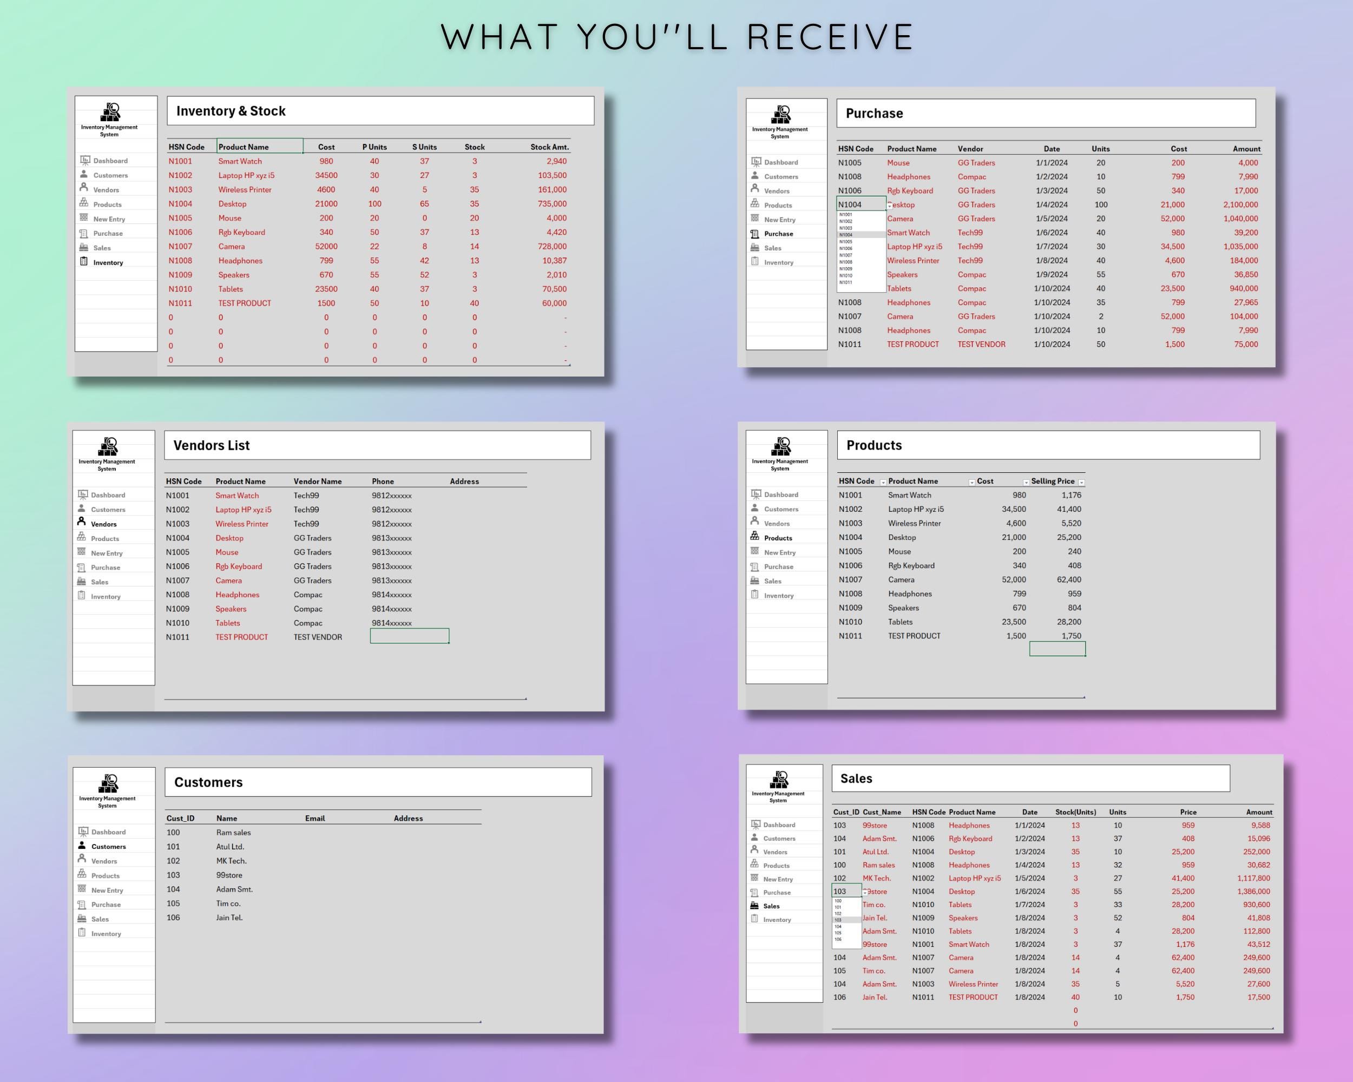Open Vendors via the sidebar icon on the Vendors List sheet

(x=82, y=524)
